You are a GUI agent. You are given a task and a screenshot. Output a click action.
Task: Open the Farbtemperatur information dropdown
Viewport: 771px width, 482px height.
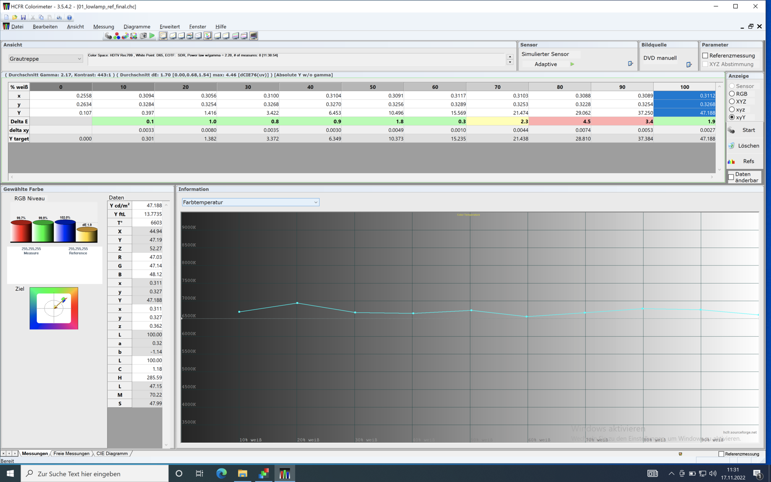pos(251,202)
